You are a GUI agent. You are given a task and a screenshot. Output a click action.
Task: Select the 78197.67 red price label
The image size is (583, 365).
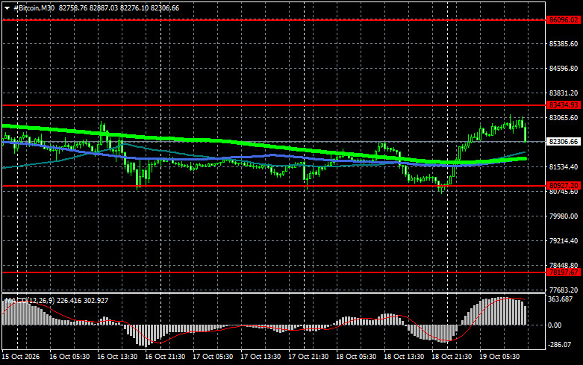pyautogui.click(x=564, y=272)
